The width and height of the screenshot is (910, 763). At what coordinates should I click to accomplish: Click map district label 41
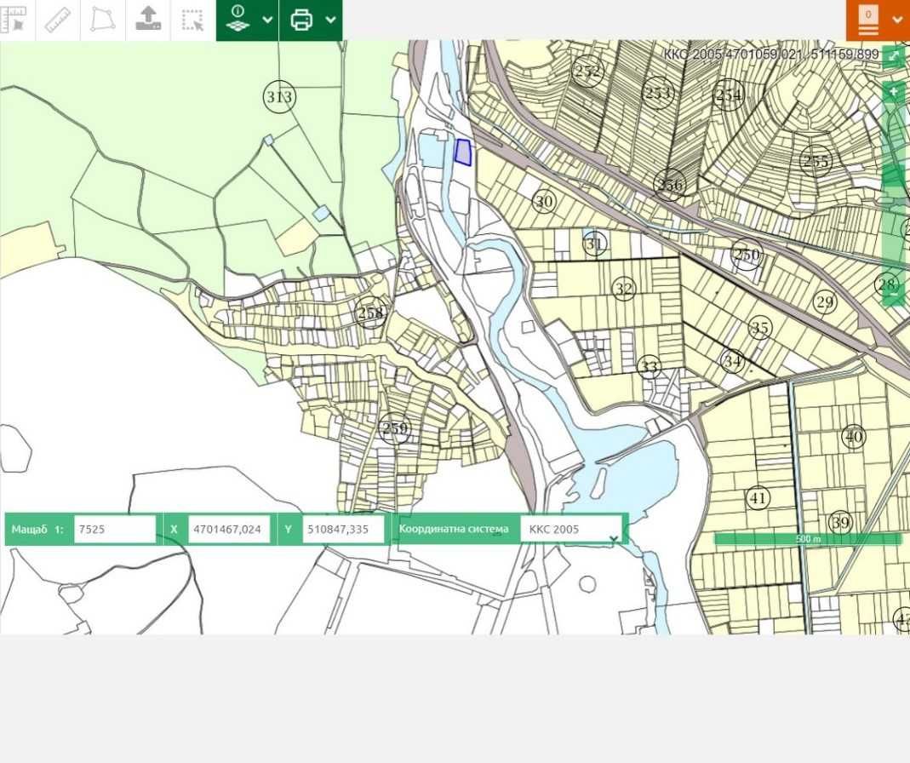coord(758,498)
